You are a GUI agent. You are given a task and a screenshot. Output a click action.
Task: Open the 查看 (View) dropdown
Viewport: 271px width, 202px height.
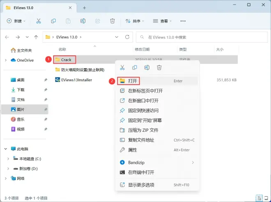(x=162, y=21)
